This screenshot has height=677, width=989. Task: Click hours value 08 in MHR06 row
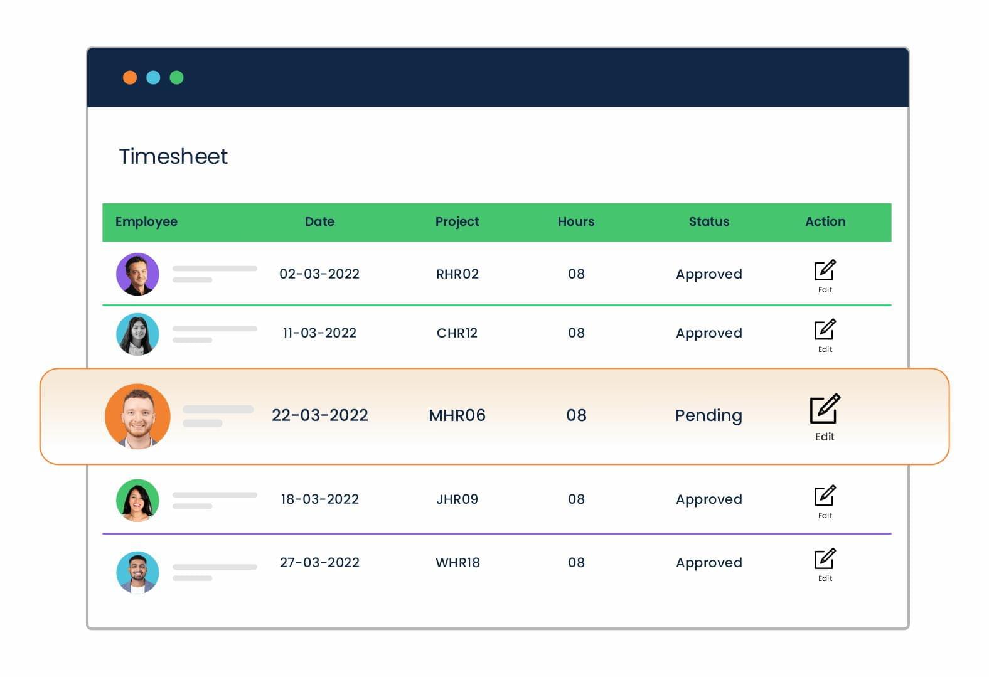pos(576,415)
